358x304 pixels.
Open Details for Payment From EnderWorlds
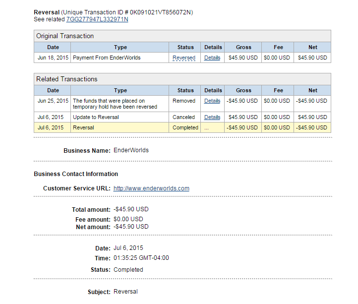click(212, 58)
